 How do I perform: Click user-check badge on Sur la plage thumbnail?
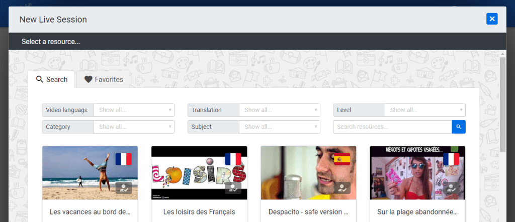click(x=451, y=188)
